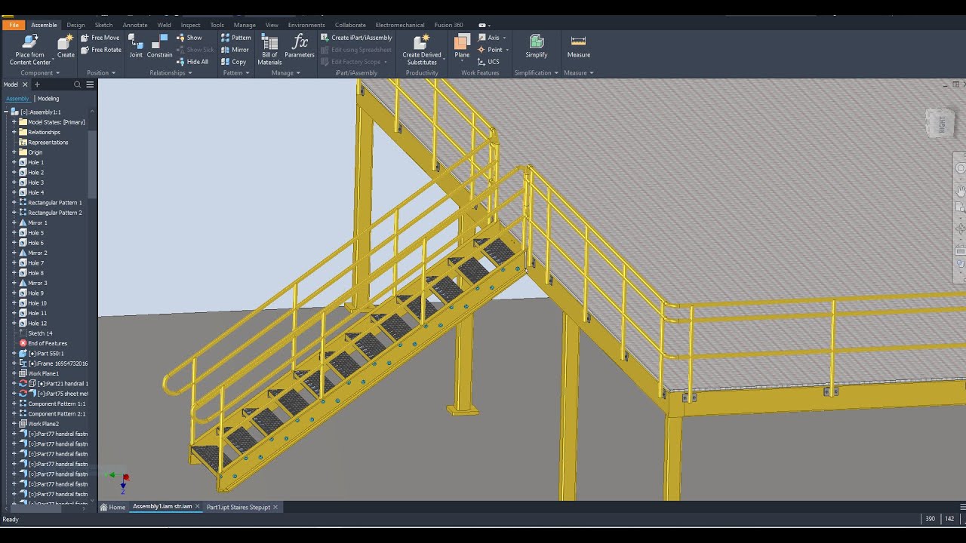Switch to the Inspect ribbon tab
This screenshot has height=543, width=966.
coord(190,25)
